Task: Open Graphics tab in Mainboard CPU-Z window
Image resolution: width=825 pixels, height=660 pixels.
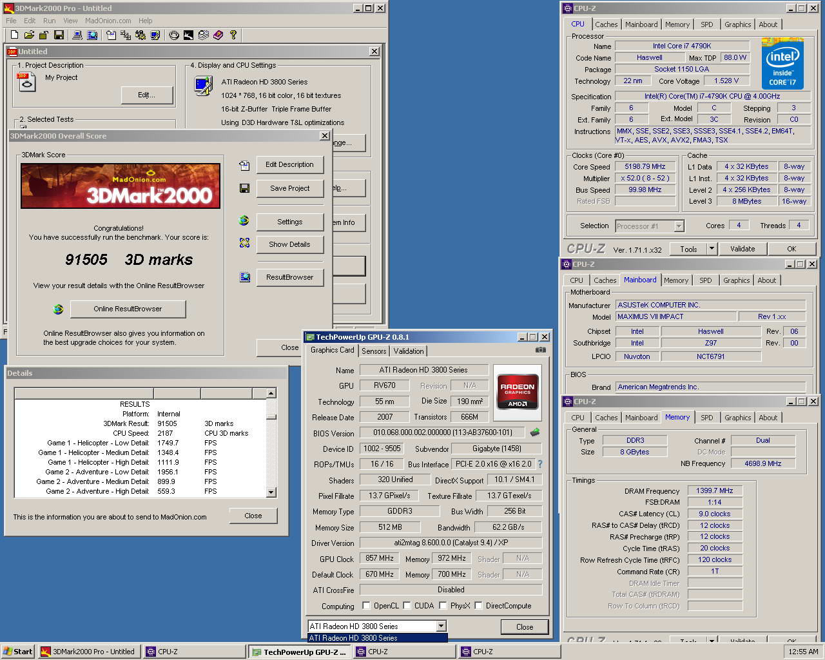Action: 736,280
